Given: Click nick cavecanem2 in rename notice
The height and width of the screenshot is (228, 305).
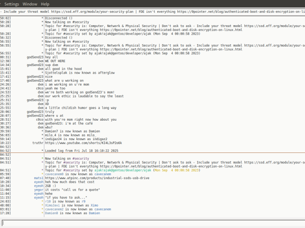Looking at the screenshot, I should (54, 209).
